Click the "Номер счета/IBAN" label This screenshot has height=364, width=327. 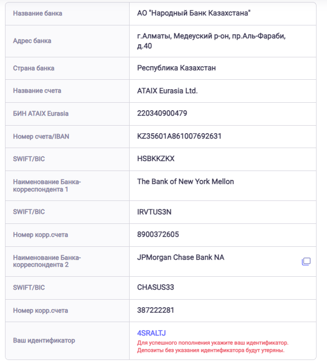coord(41,136)
